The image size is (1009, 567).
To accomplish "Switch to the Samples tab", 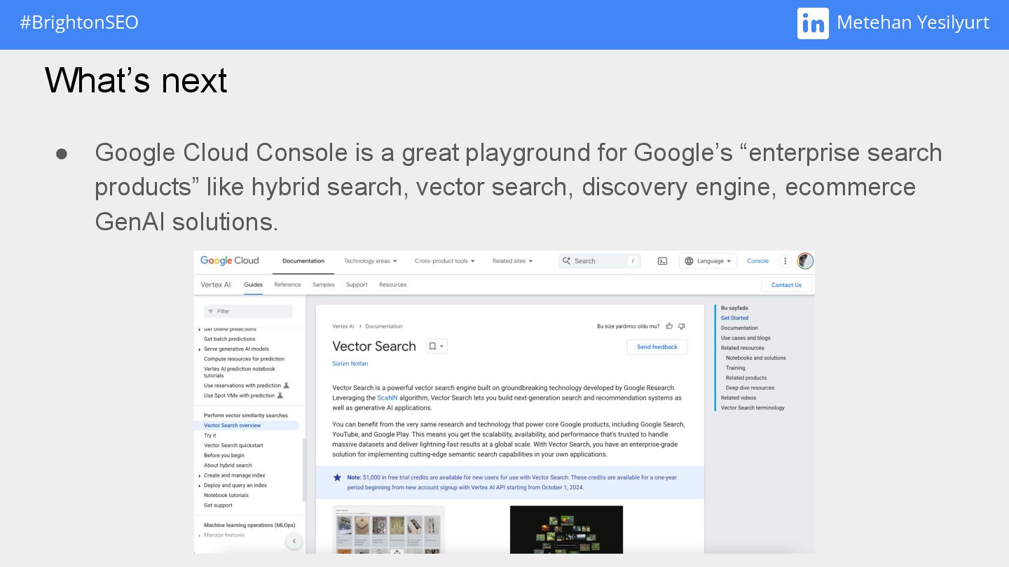I will 323,285.
